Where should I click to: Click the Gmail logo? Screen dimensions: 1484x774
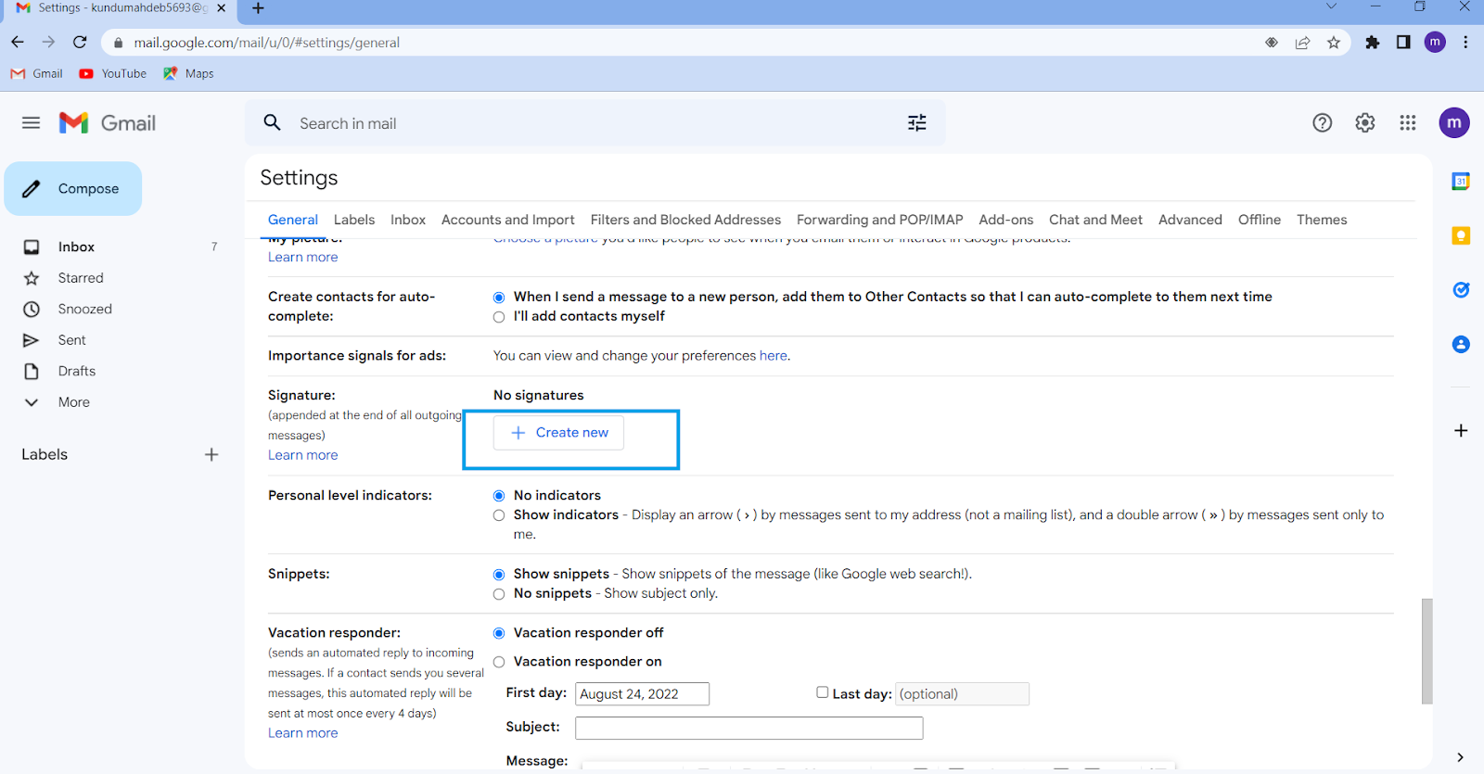(x=108, y=123)
